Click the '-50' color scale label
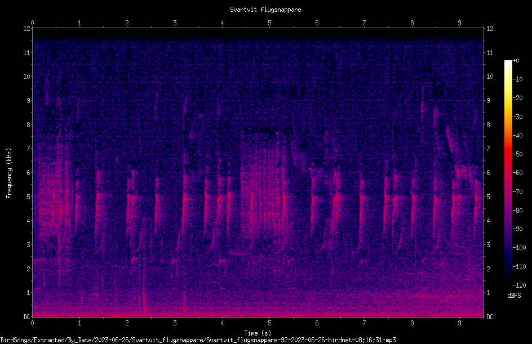This screenshot has width=532, height=344. tap(517, 154)
